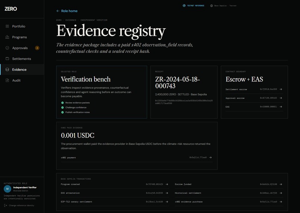Click the Testnet Reference globe icon

184,6
